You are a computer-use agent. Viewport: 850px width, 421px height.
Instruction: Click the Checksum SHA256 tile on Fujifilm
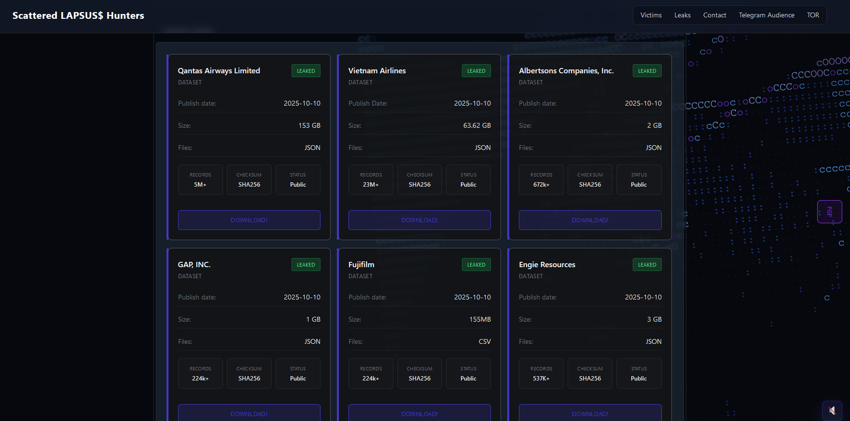coord(419,374)
